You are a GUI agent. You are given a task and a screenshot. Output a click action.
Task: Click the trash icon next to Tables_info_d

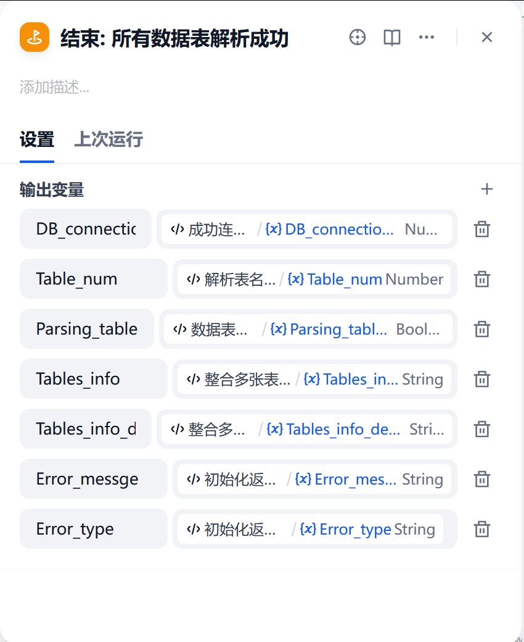481,429
